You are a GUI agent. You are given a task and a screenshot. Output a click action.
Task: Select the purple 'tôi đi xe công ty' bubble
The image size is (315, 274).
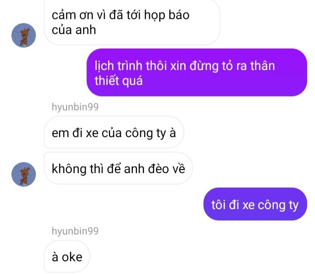[255, 204]
